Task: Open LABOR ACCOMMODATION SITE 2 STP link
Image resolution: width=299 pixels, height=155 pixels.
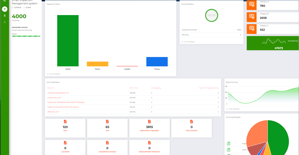Action: pyautogui.click(x=63, y=107)
